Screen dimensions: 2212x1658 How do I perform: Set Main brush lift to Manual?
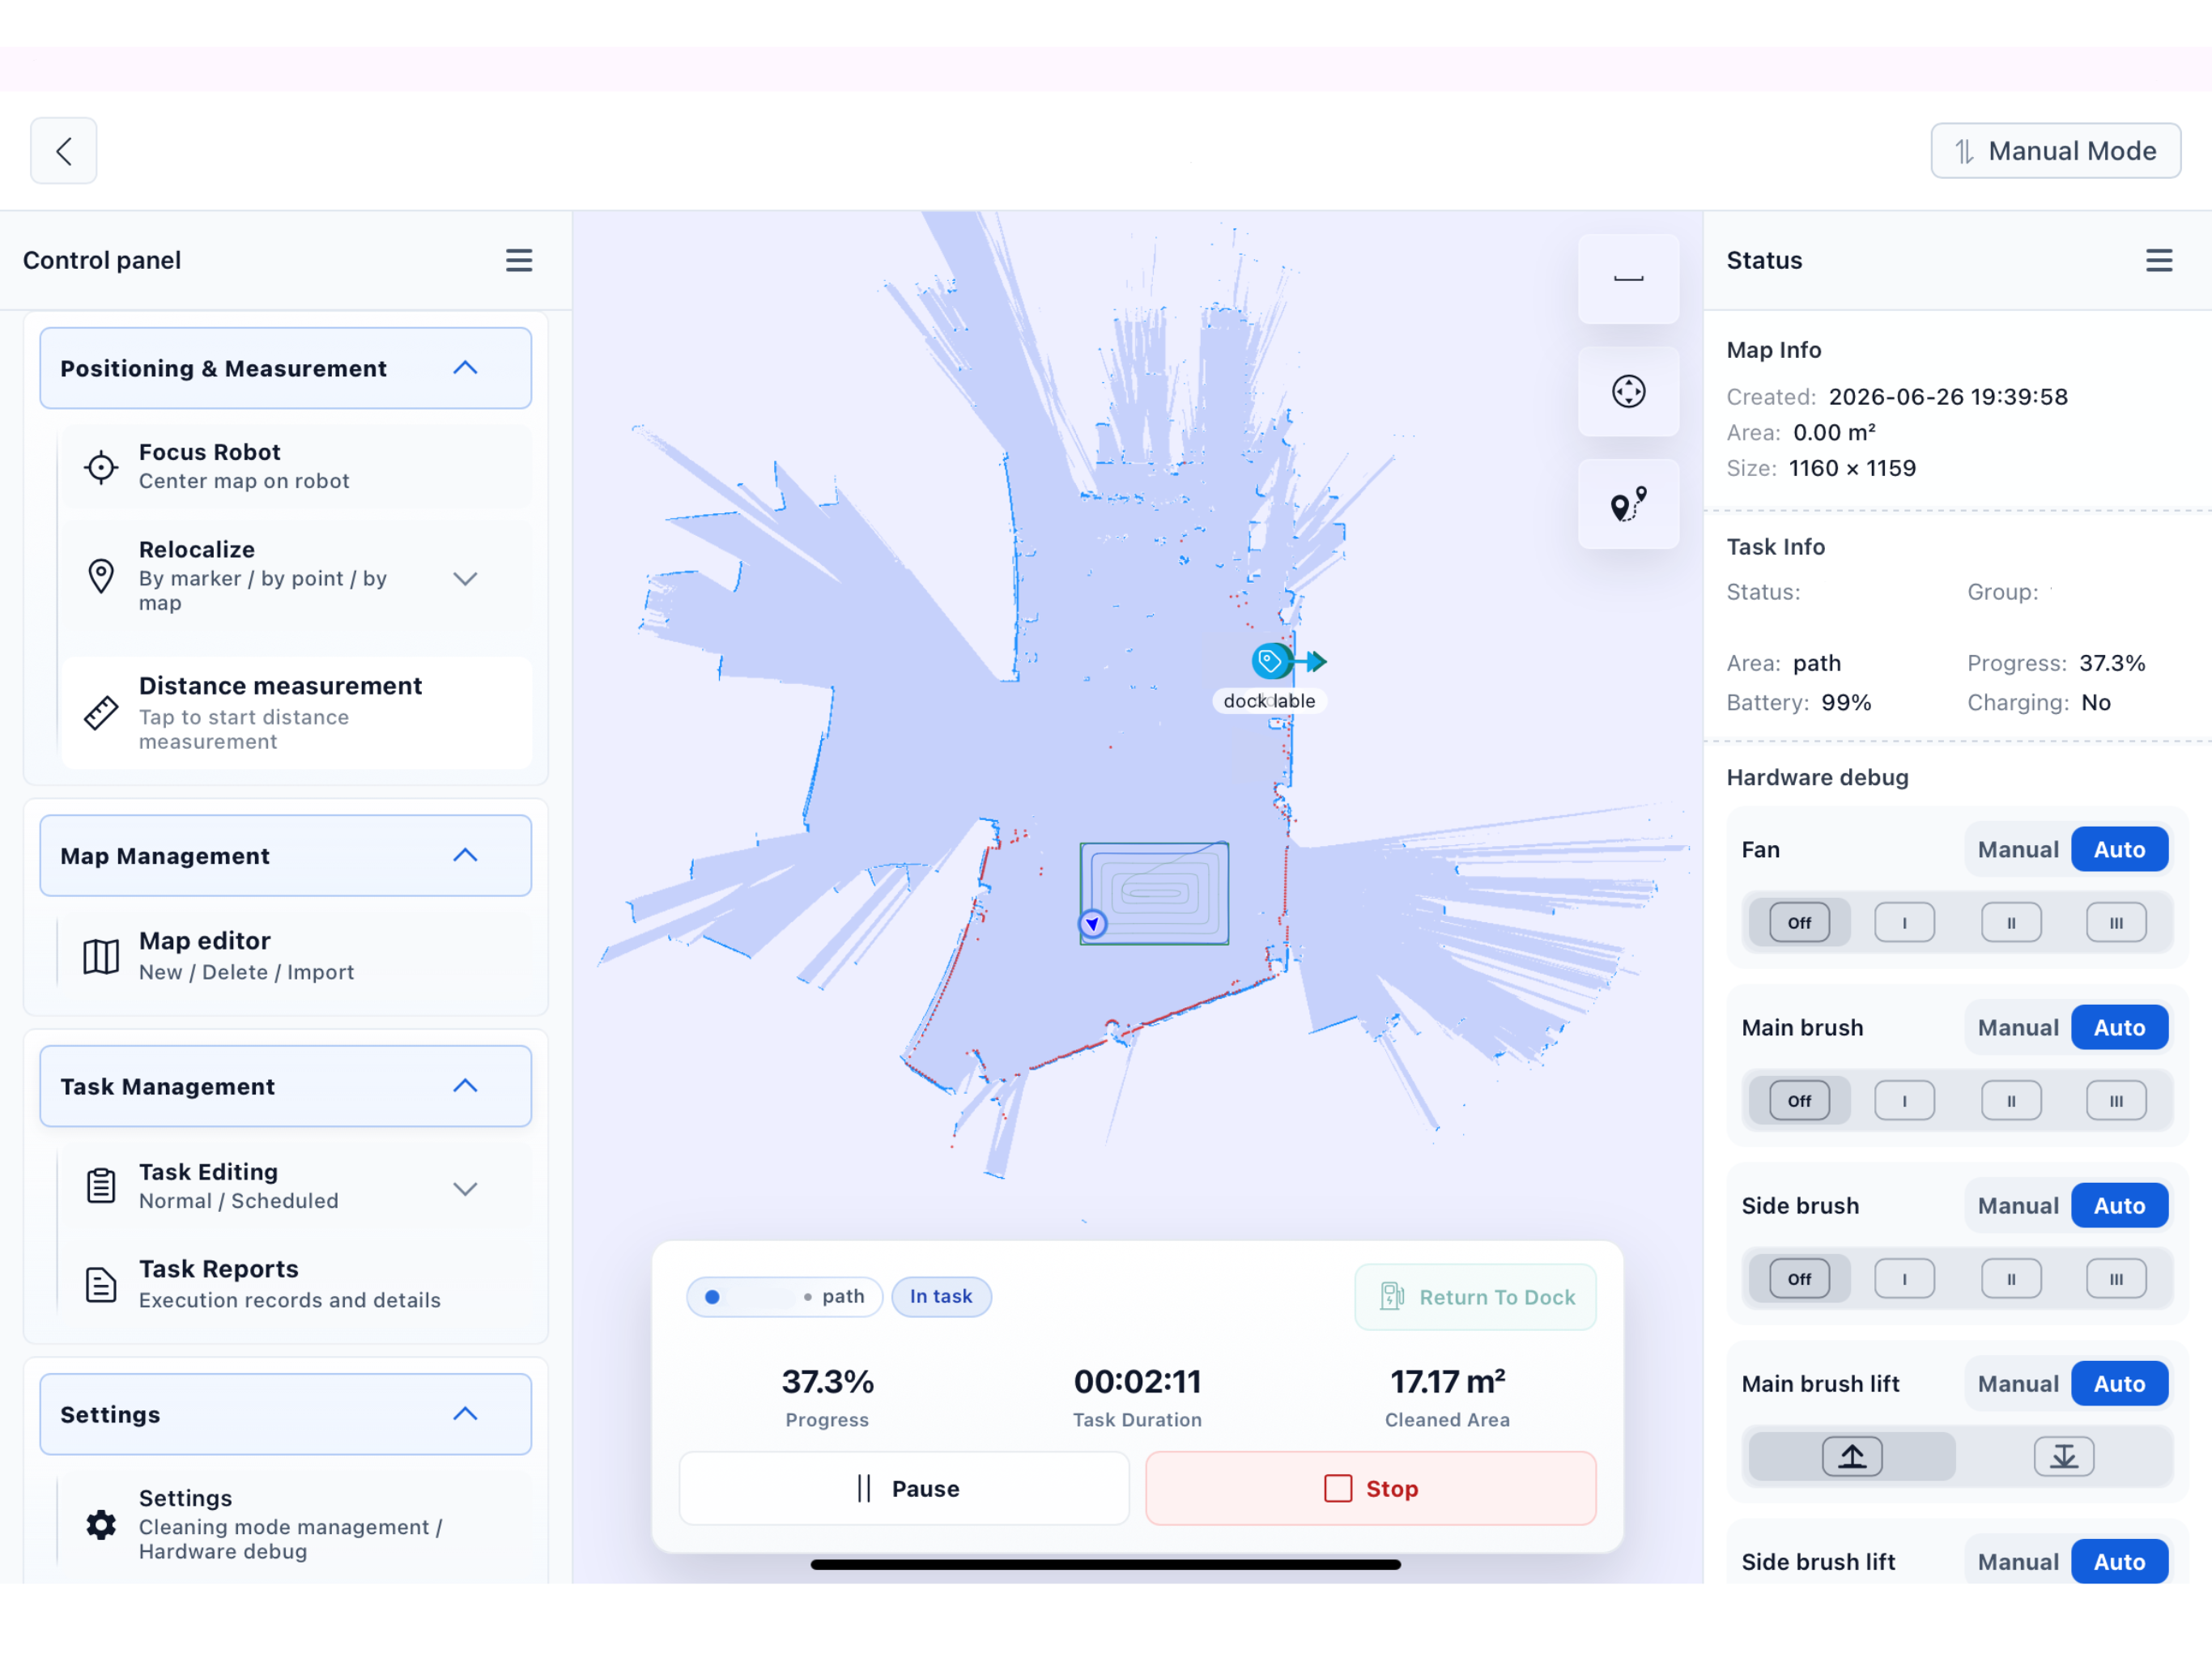point(2017,1384)
